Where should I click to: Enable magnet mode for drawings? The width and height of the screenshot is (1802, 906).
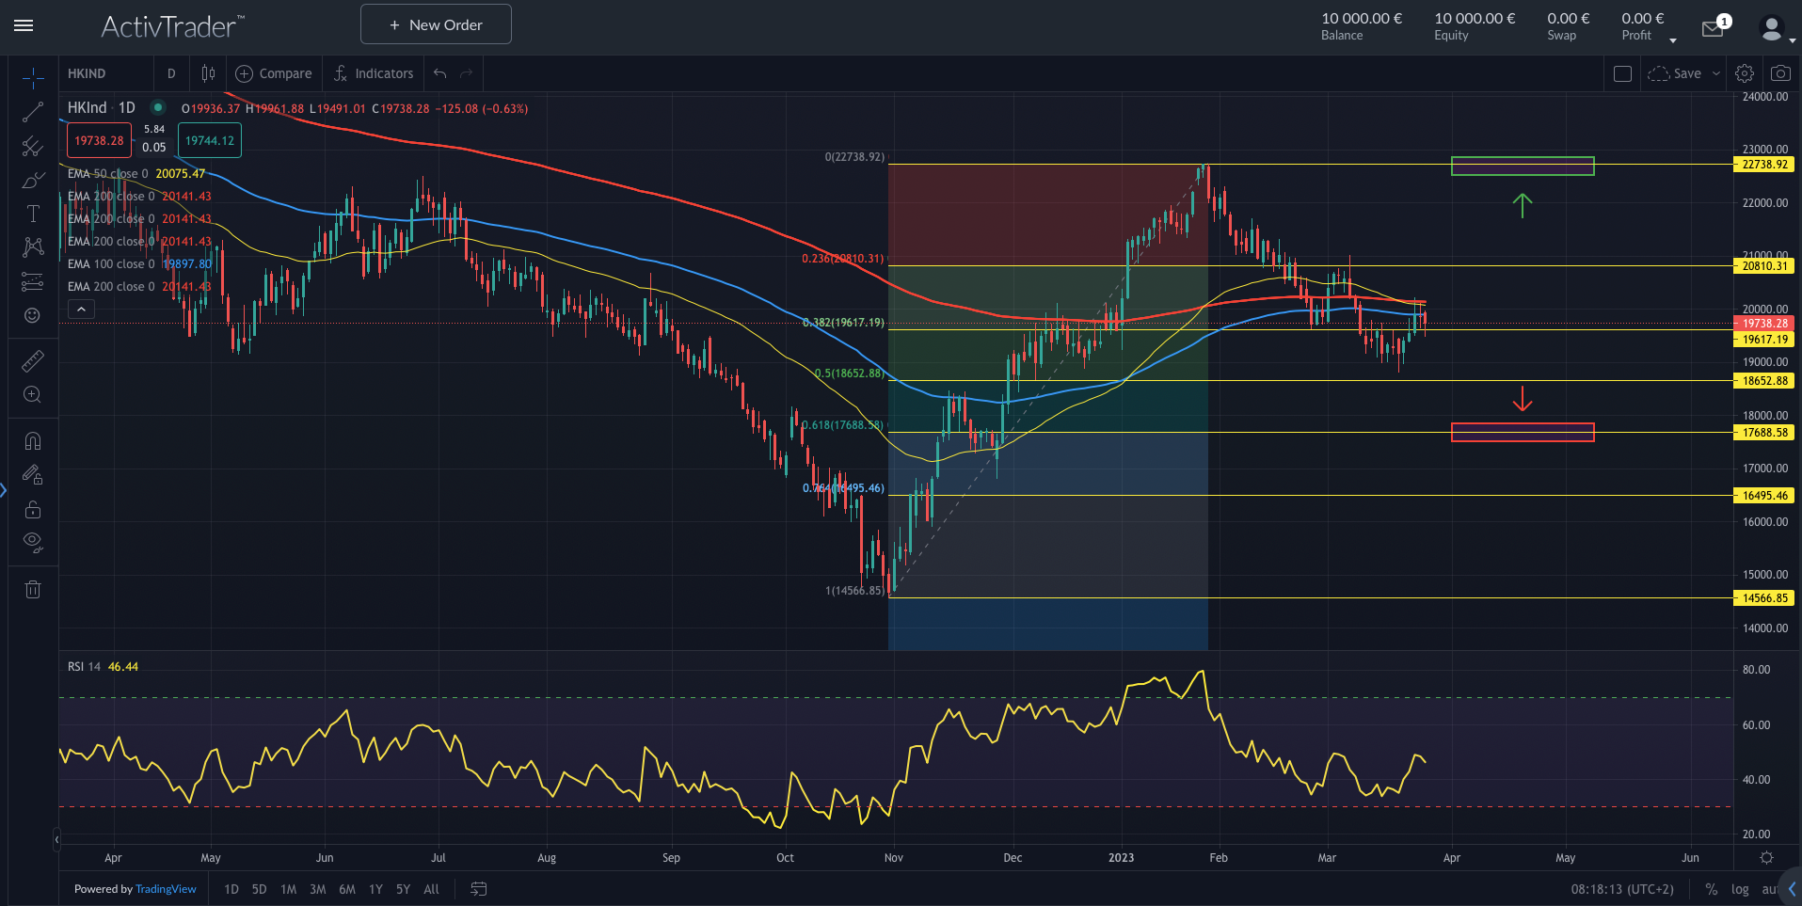point(32,440)
